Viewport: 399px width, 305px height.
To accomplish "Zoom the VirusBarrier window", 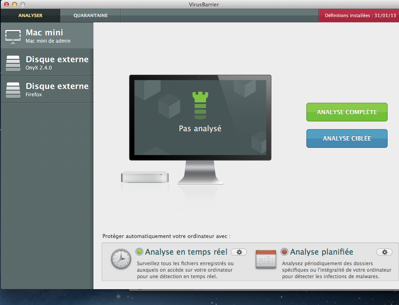I will pyautogui.click(x=23, y=4).
